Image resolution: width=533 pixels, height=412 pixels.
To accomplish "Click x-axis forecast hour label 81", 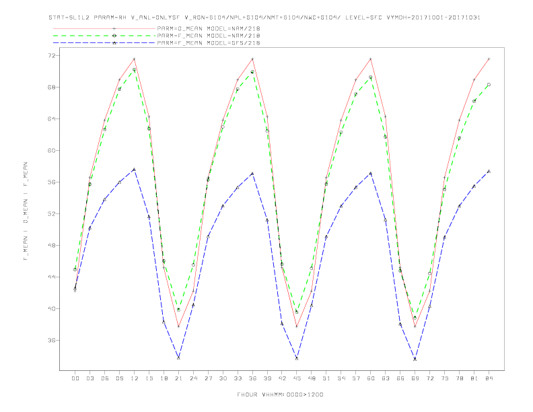I will pos(474,378).
